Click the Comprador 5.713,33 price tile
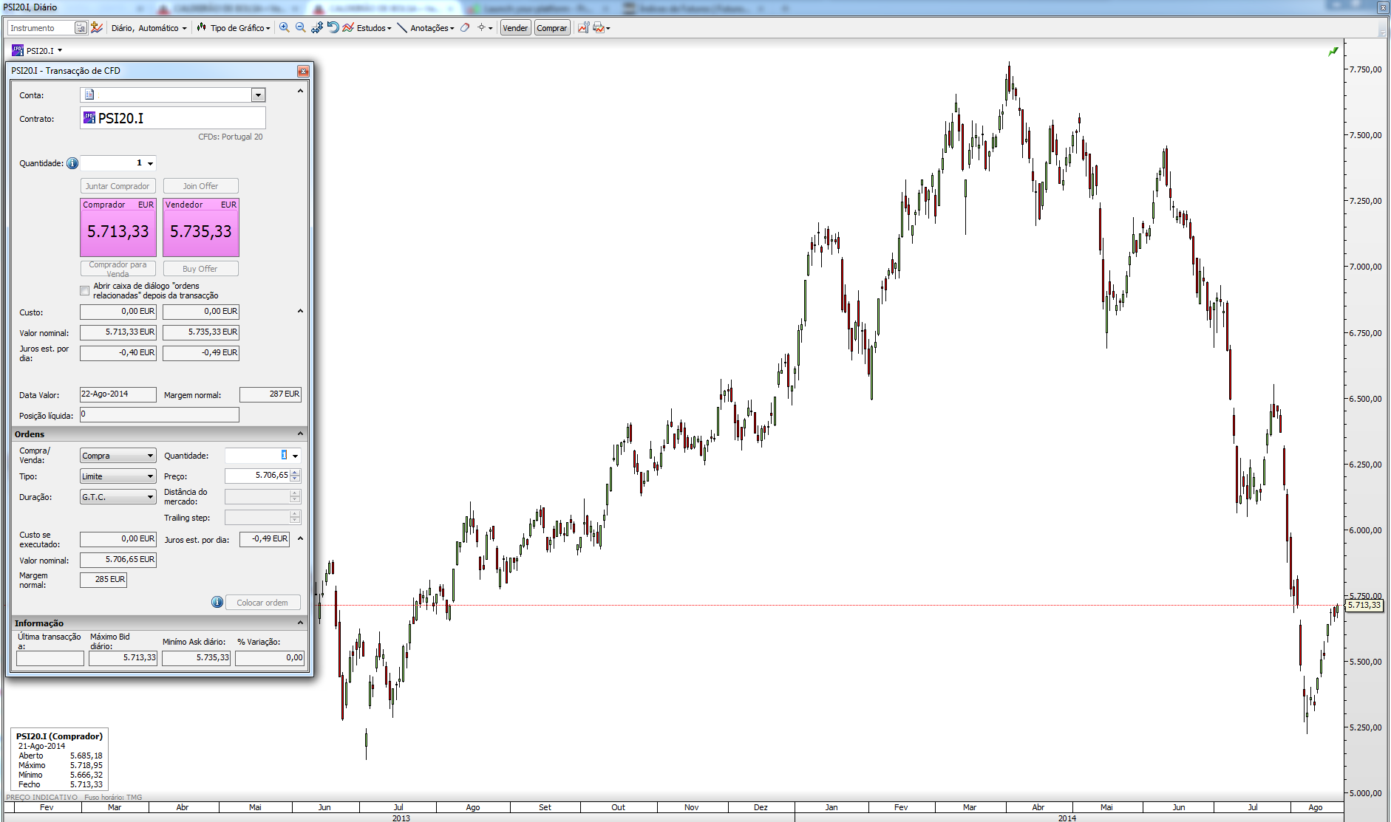1391x822 pixels. 118,227
